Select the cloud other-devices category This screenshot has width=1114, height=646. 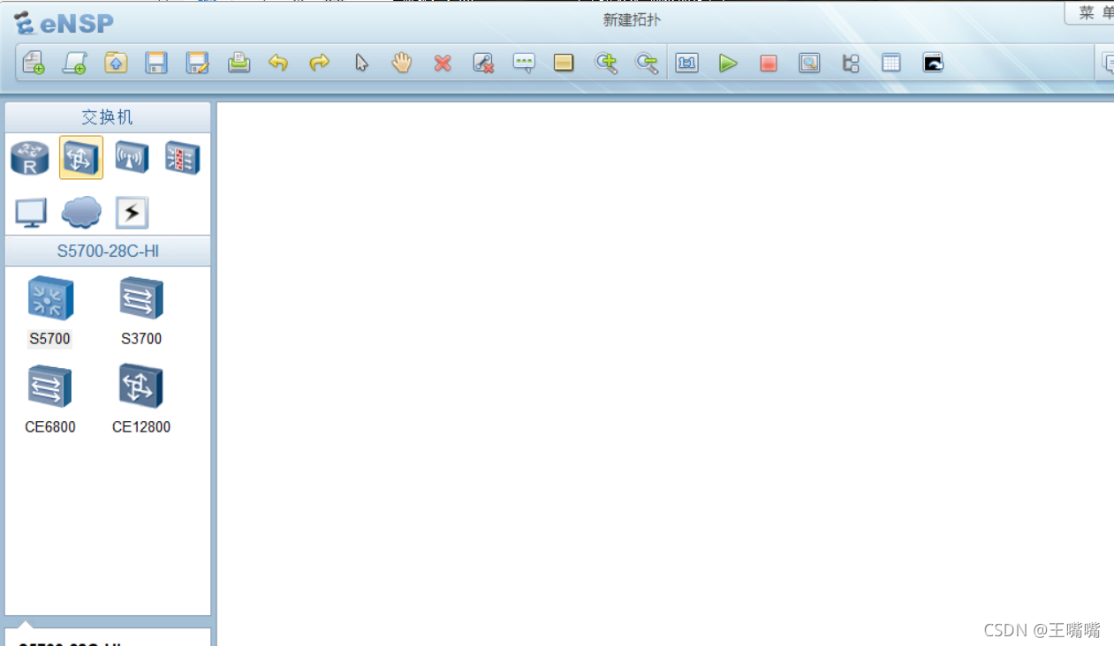[x=81, y=213]
